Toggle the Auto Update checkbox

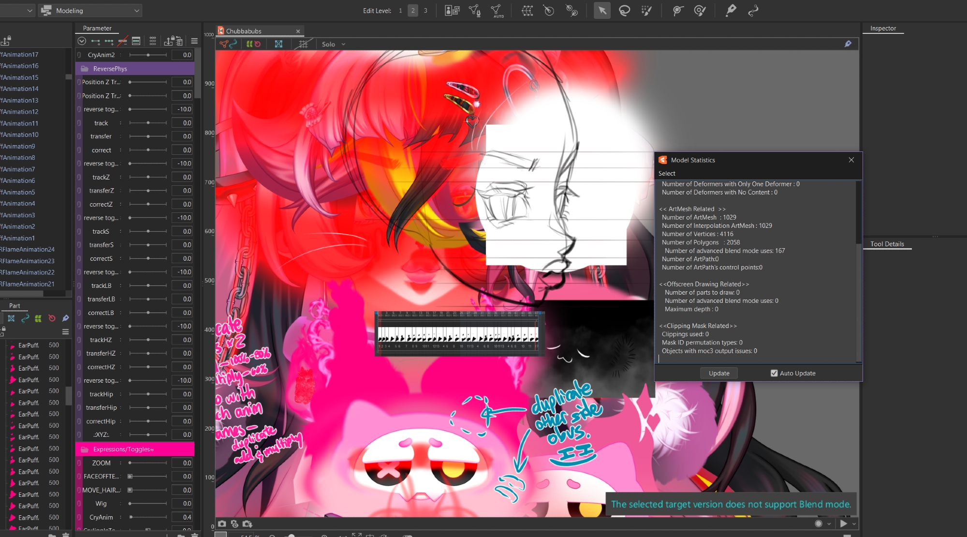(x=774, y=373)
